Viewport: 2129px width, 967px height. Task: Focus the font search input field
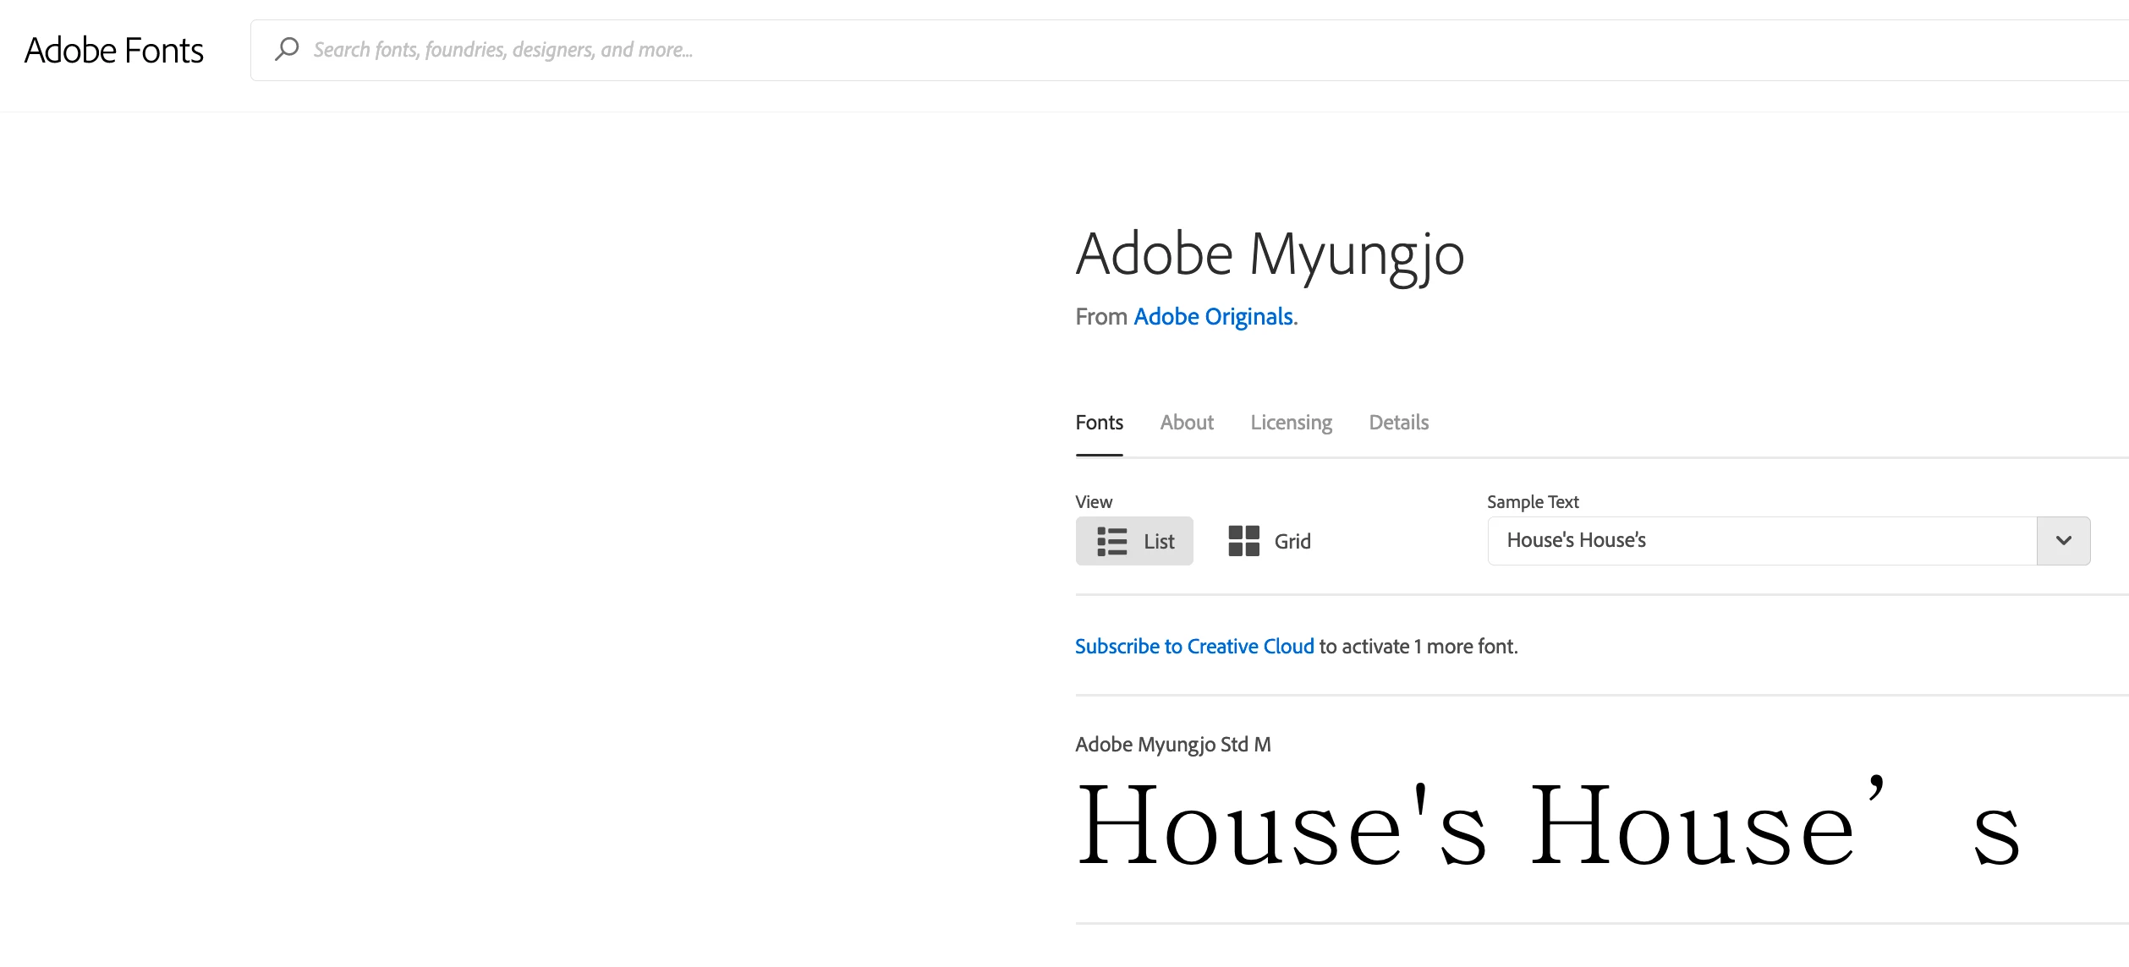pos(1184,50)
